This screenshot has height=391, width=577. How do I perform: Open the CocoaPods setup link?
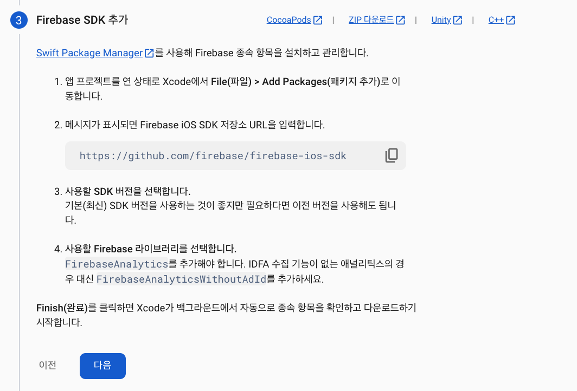coord(288,20)
